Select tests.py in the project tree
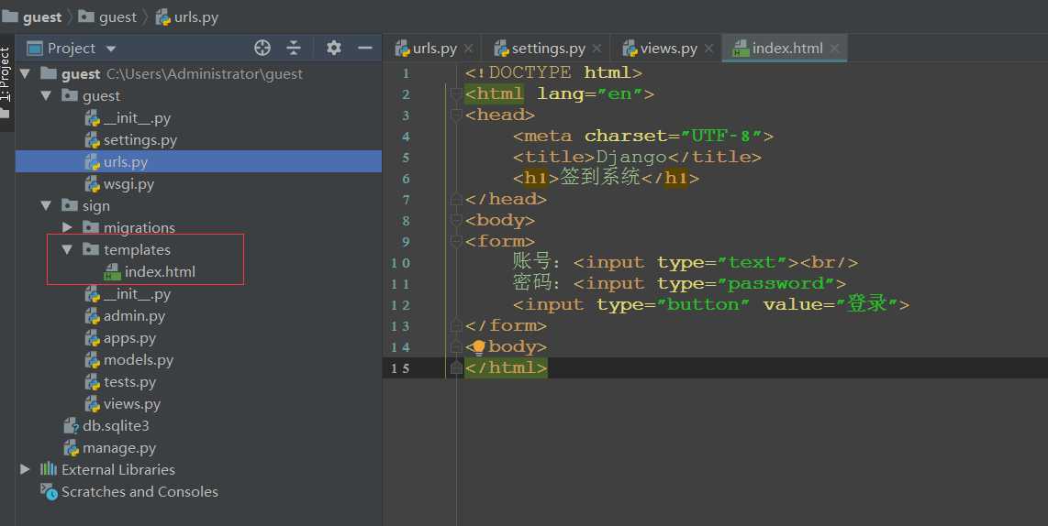The height and width of the screenshot is (526, 1048). pyautogui.click(x=129, y=382)
